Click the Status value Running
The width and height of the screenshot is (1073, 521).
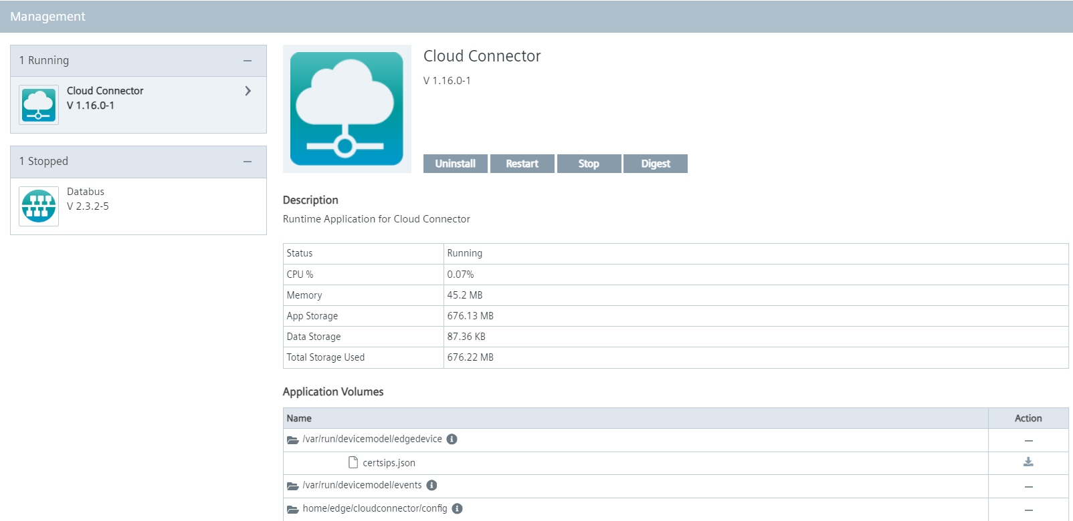[x=465, y=253]
